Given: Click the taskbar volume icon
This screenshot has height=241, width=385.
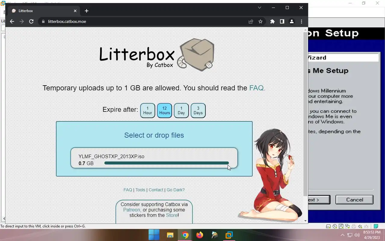Looking at the screenshot, I should pos(357,235).
